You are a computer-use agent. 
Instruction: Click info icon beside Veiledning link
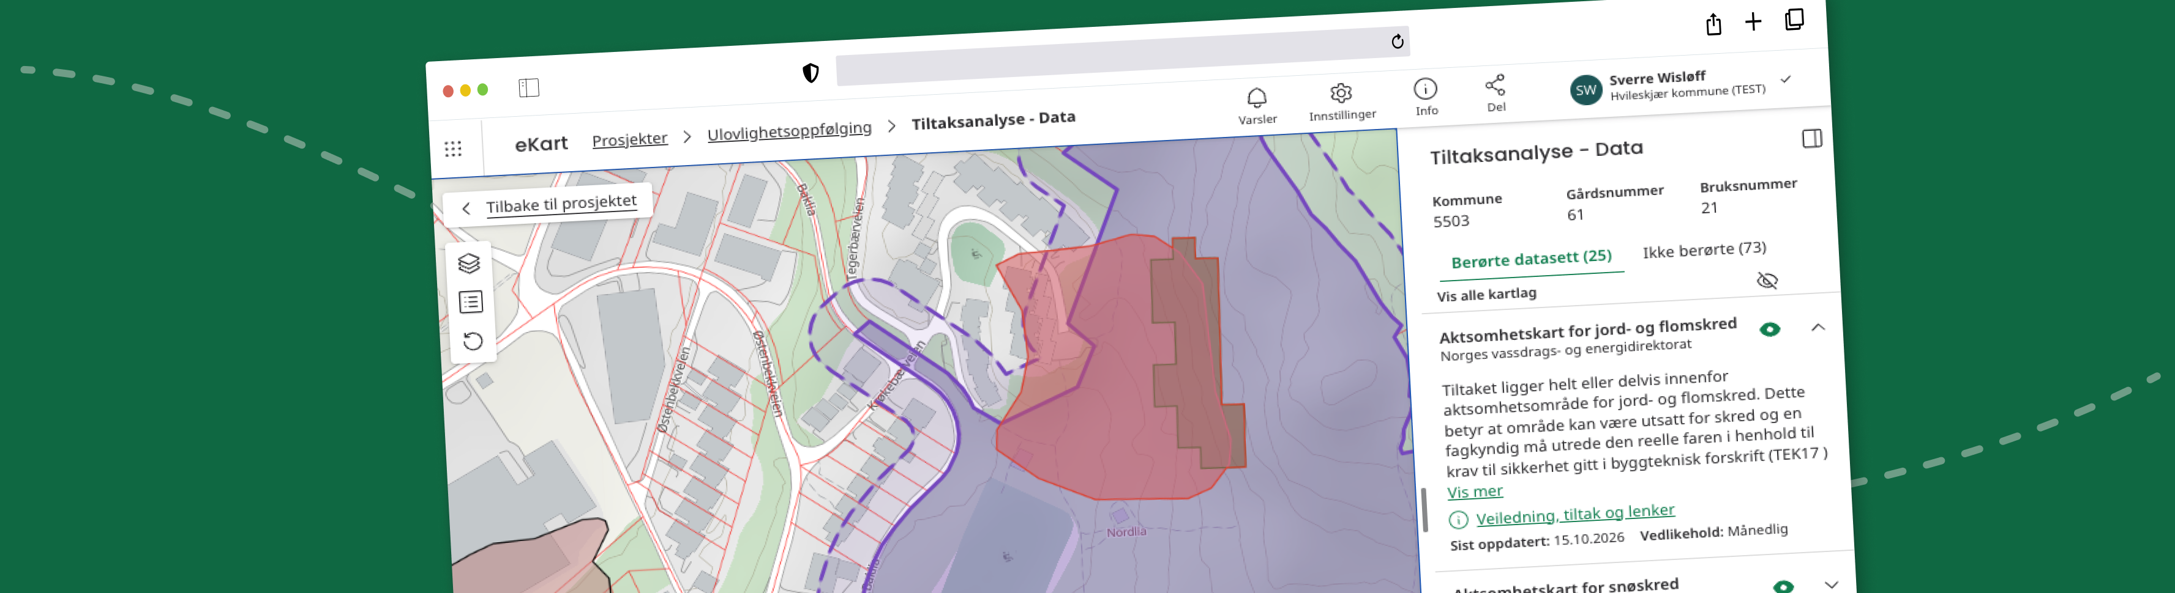[x=1458, y=520]
